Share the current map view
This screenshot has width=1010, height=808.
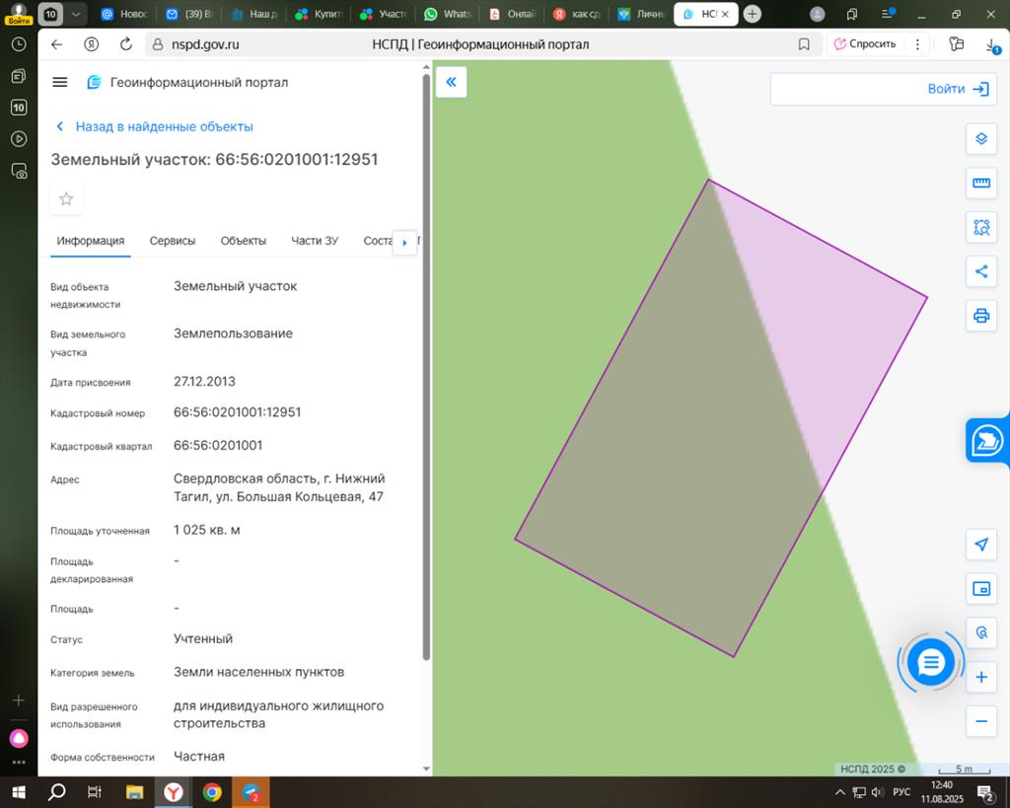[x=980, y=271]
